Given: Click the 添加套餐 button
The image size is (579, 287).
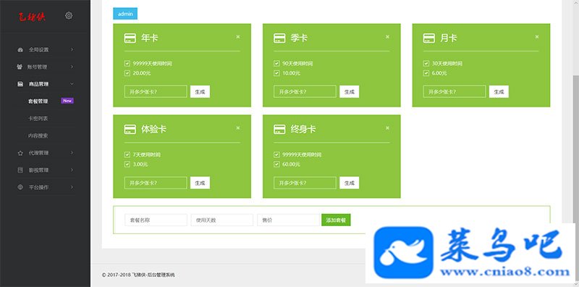Looking at the screenshot, I should pyautogui.click(x=336, y=220).
